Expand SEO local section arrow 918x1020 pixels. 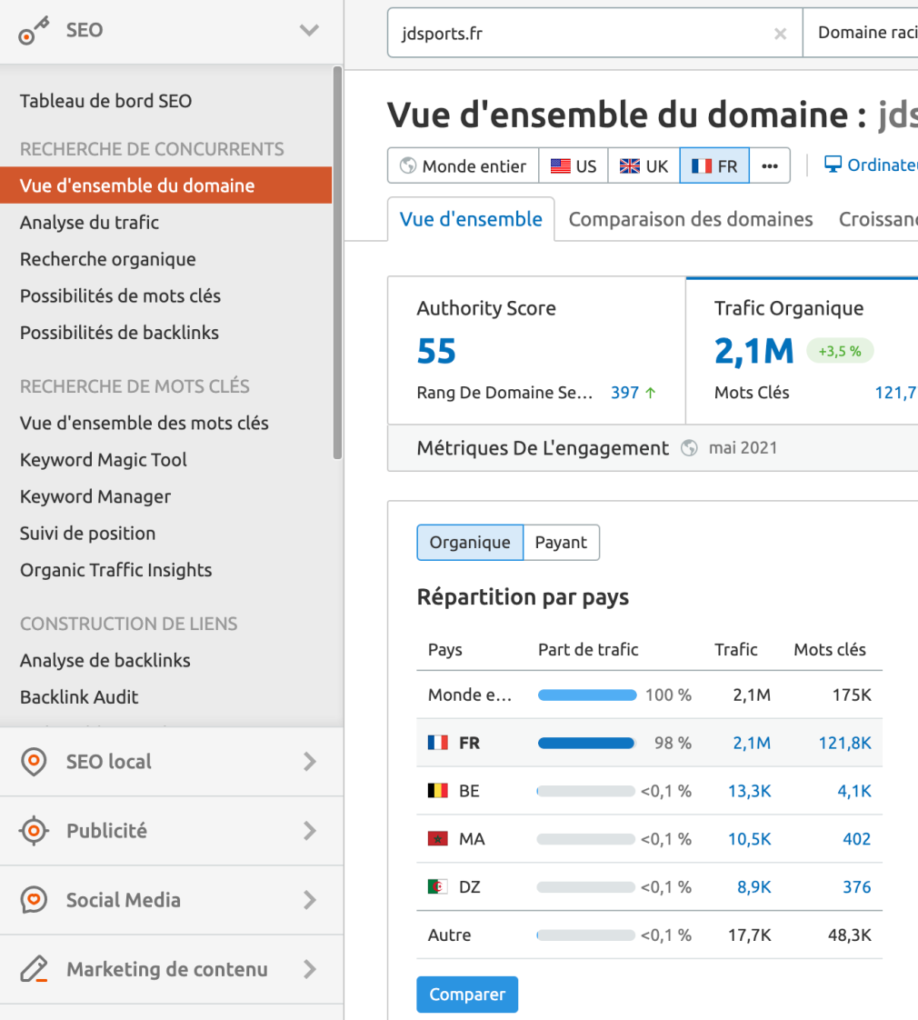[x=310, y=762]
